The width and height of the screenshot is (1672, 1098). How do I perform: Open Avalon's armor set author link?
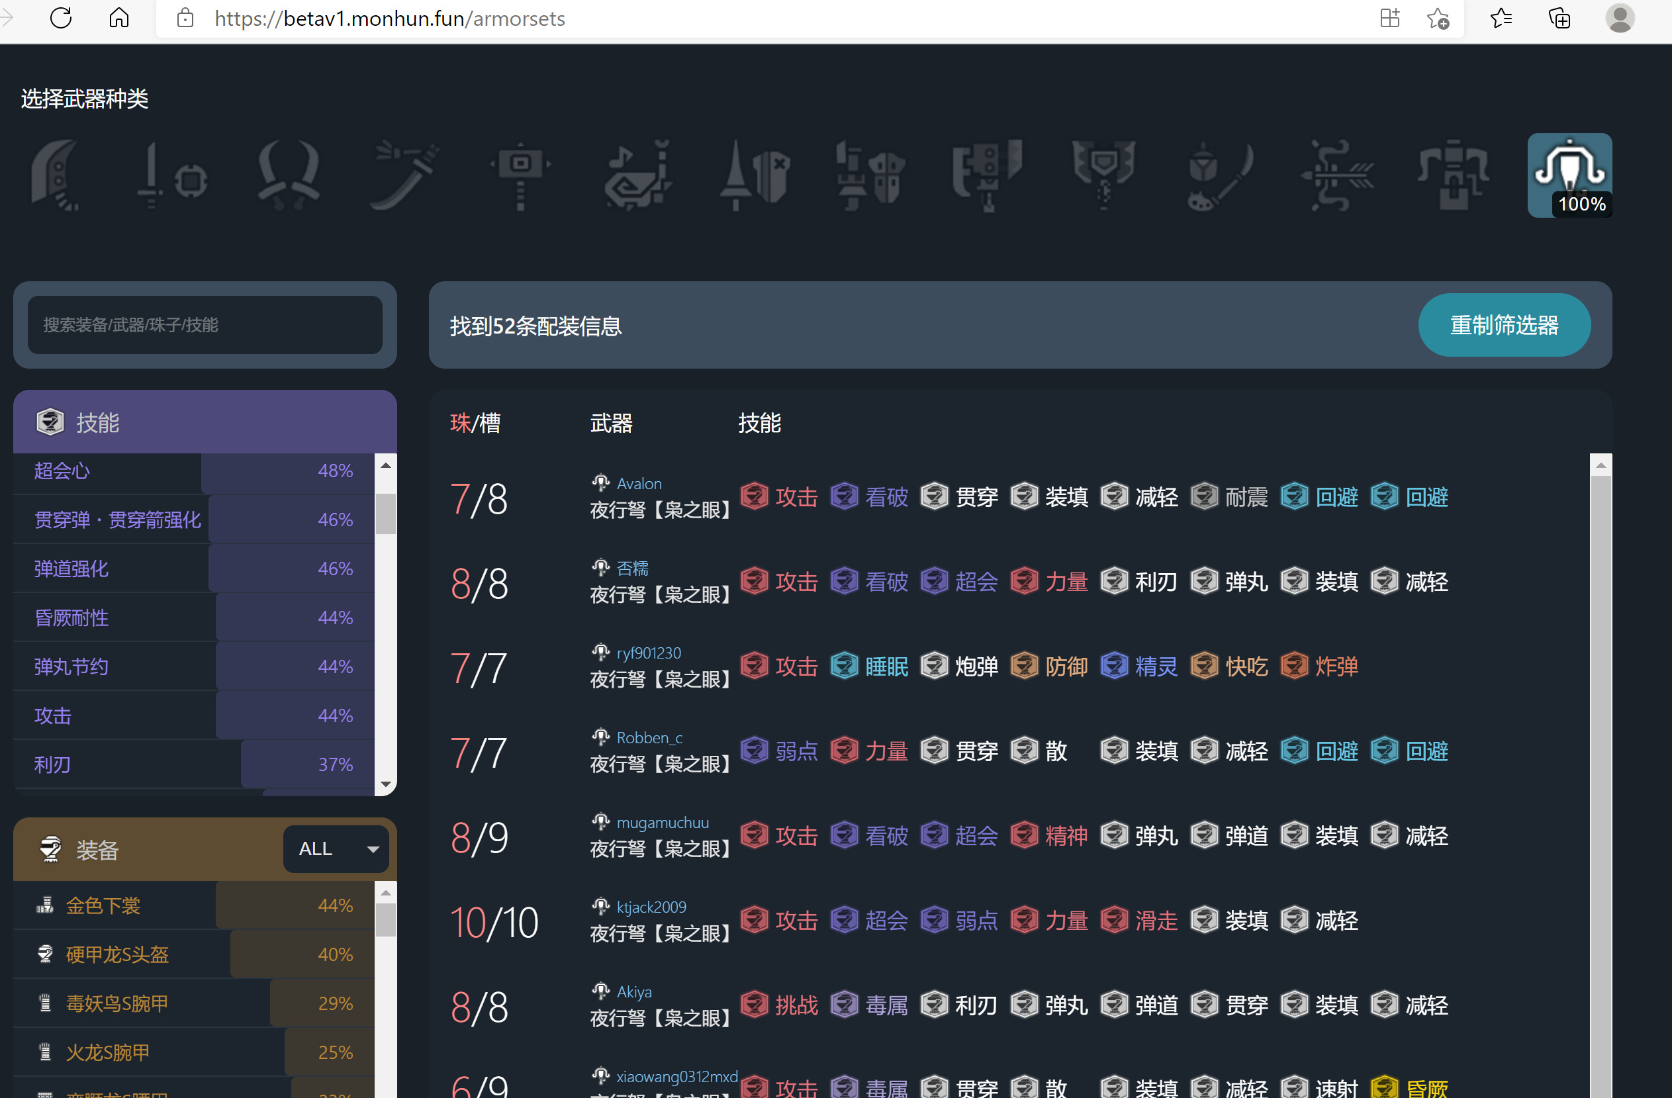[x=638, y=483]
